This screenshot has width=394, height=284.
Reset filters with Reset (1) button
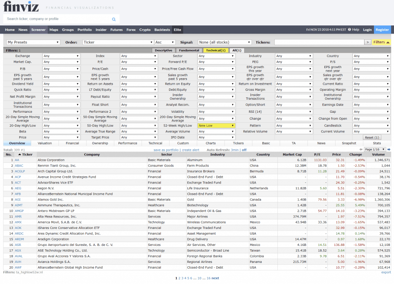pos(372,137)
